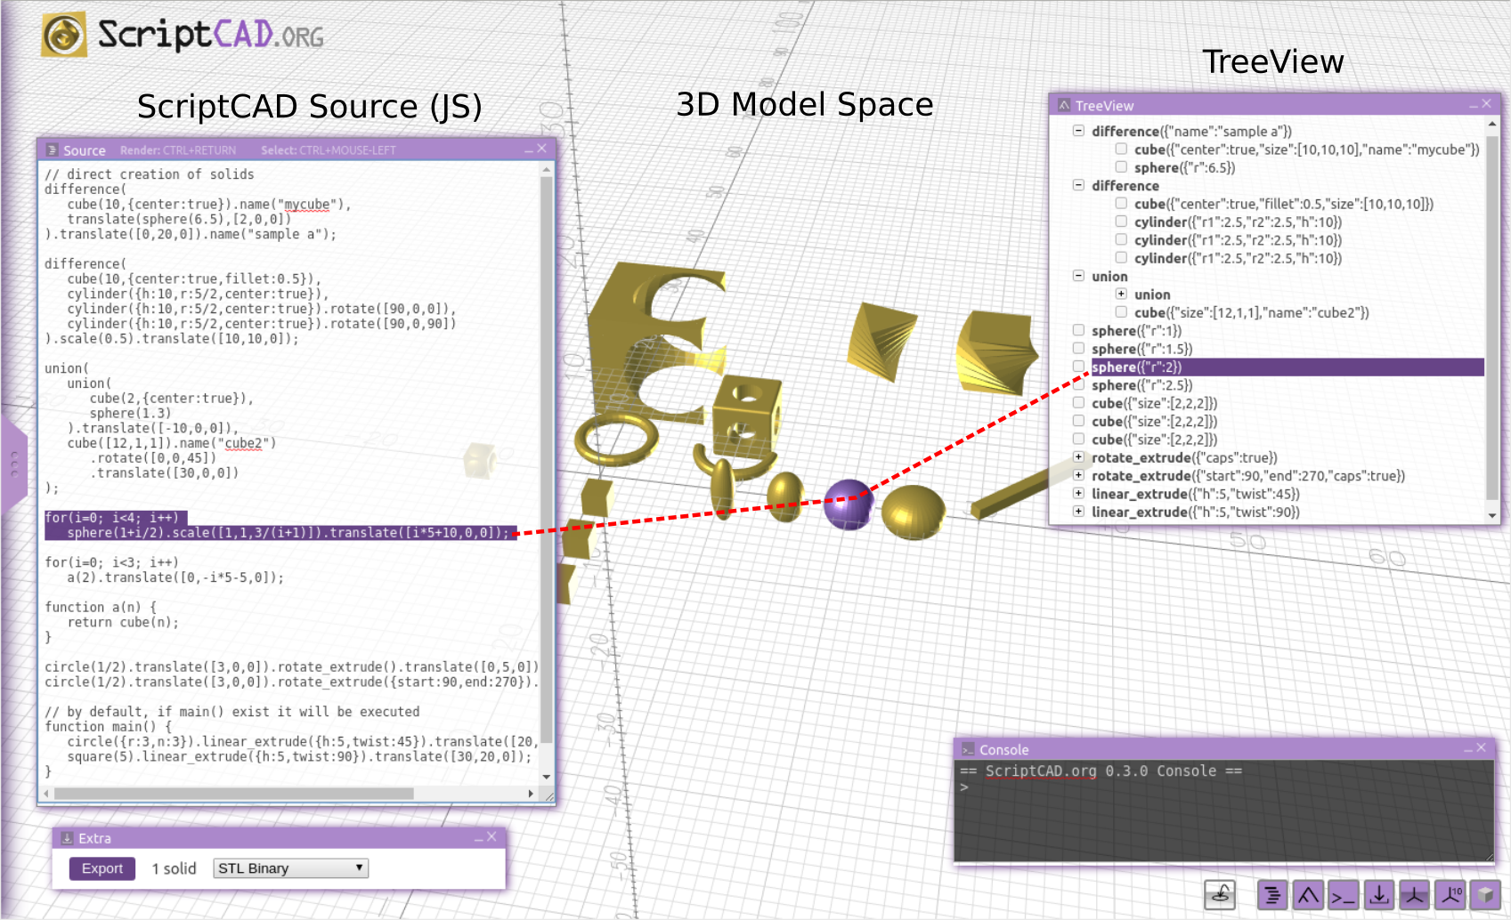
Task: Select the sphere r:6.5 row label
Action: 1184,167
